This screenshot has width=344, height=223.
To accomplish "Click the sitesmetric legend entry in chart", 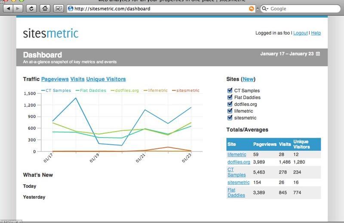I will pos(186,90).
